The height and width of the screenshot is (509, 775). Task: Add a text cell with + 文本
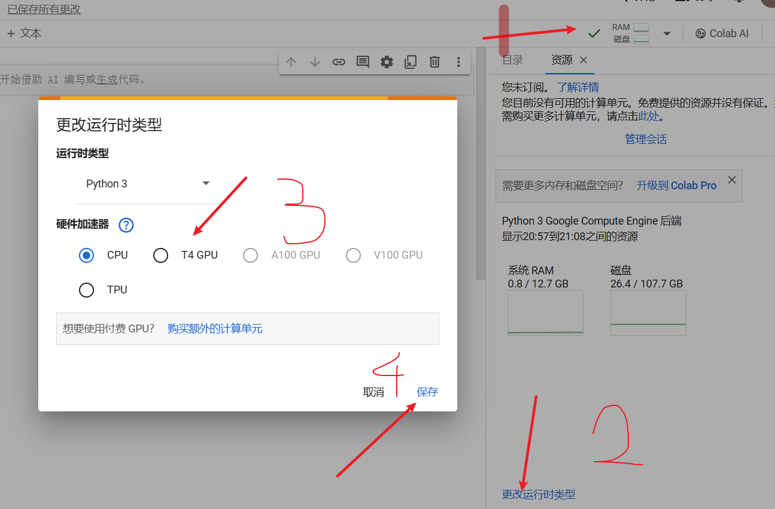pyautogui.click(x=25, y=34)
